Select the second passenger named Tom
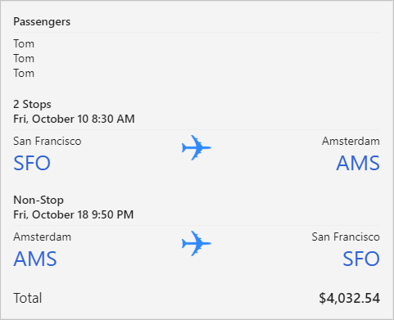394x320 pixels. click(x=24, y=59)
